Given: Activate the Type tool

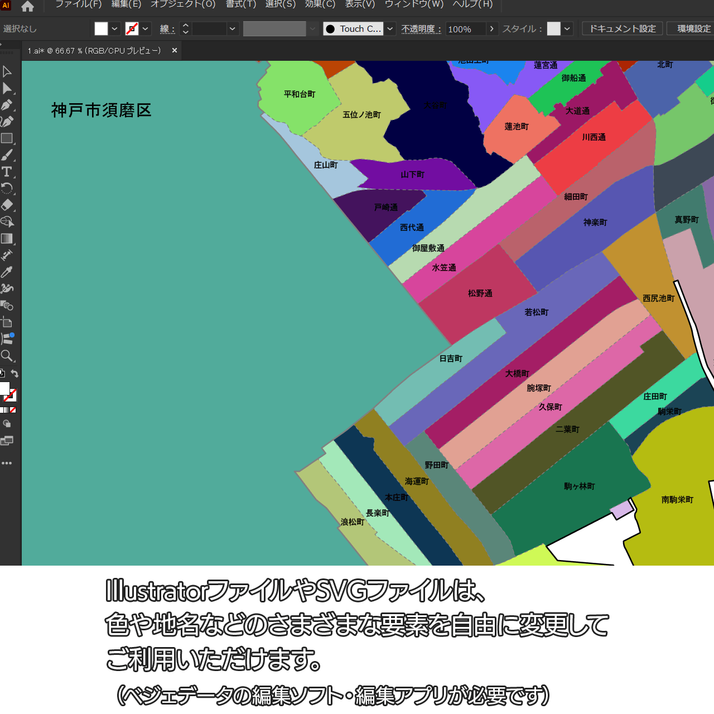Looking at the screenshot, I should pos(7,172).
